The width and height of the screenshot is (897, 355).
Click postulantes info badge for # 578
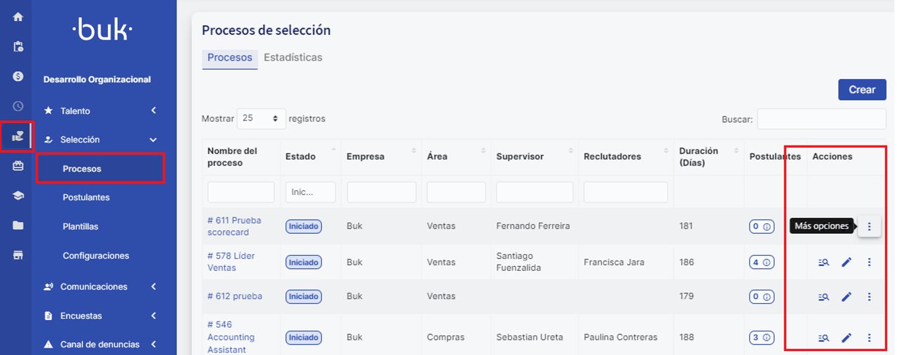pos(761,262)
